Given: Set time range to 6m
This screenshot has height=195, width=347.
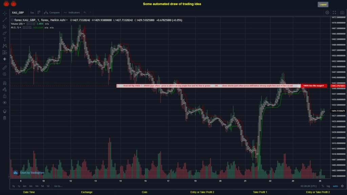Looking at the screenshot, I should pyautogui.click(x=24, y=186).
